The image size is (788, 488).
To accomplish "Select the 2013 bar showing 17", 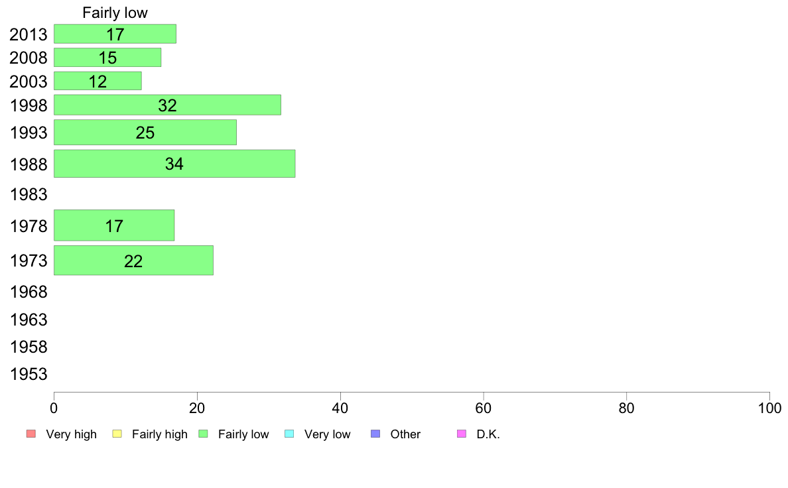I will 115,34.
